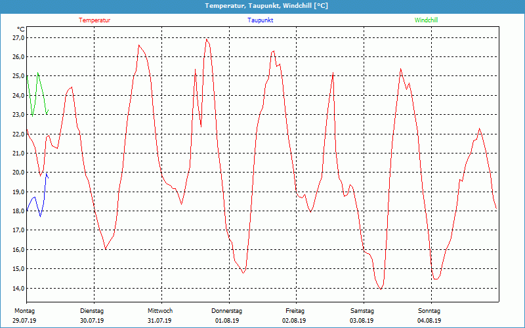Viewport: 525px width, 328px height.
Task: Click the 17,0 axis value
Action: coord(19,230)
